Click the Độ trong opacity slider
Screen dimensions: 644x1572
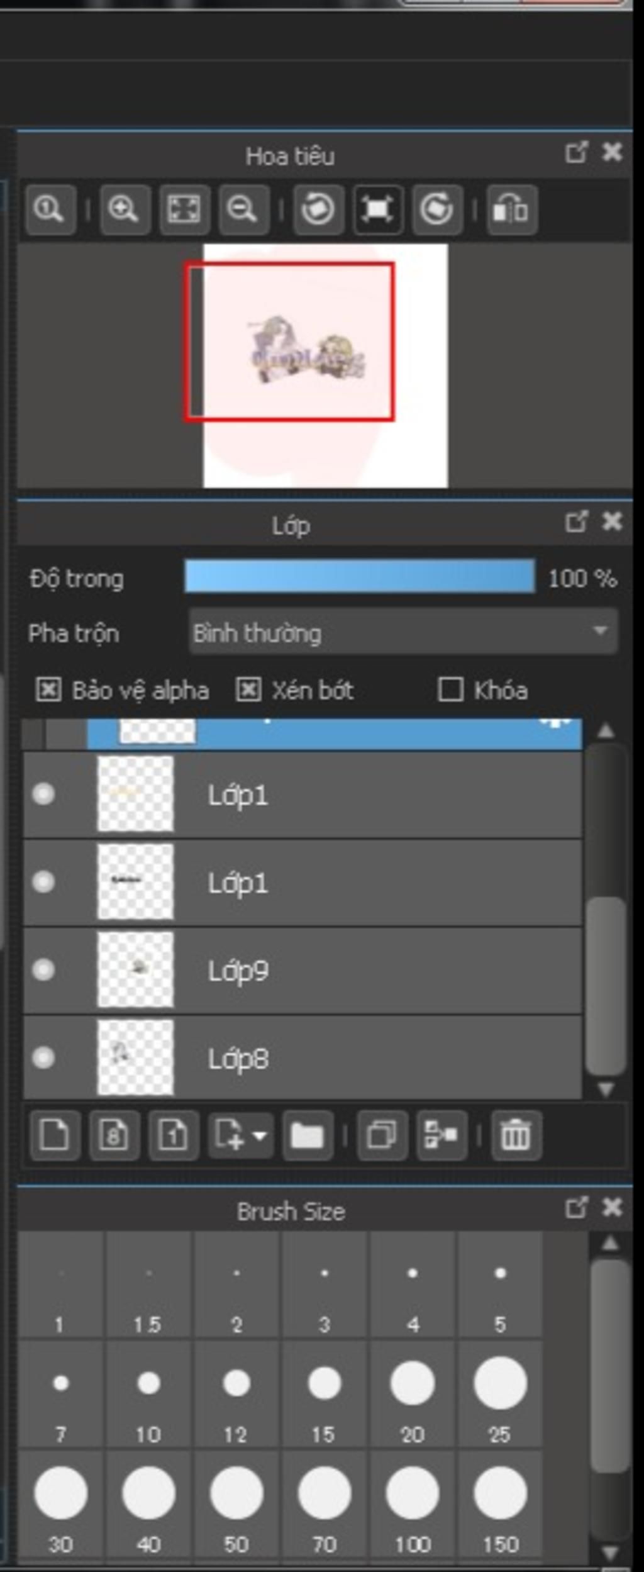tap(359, 577)
